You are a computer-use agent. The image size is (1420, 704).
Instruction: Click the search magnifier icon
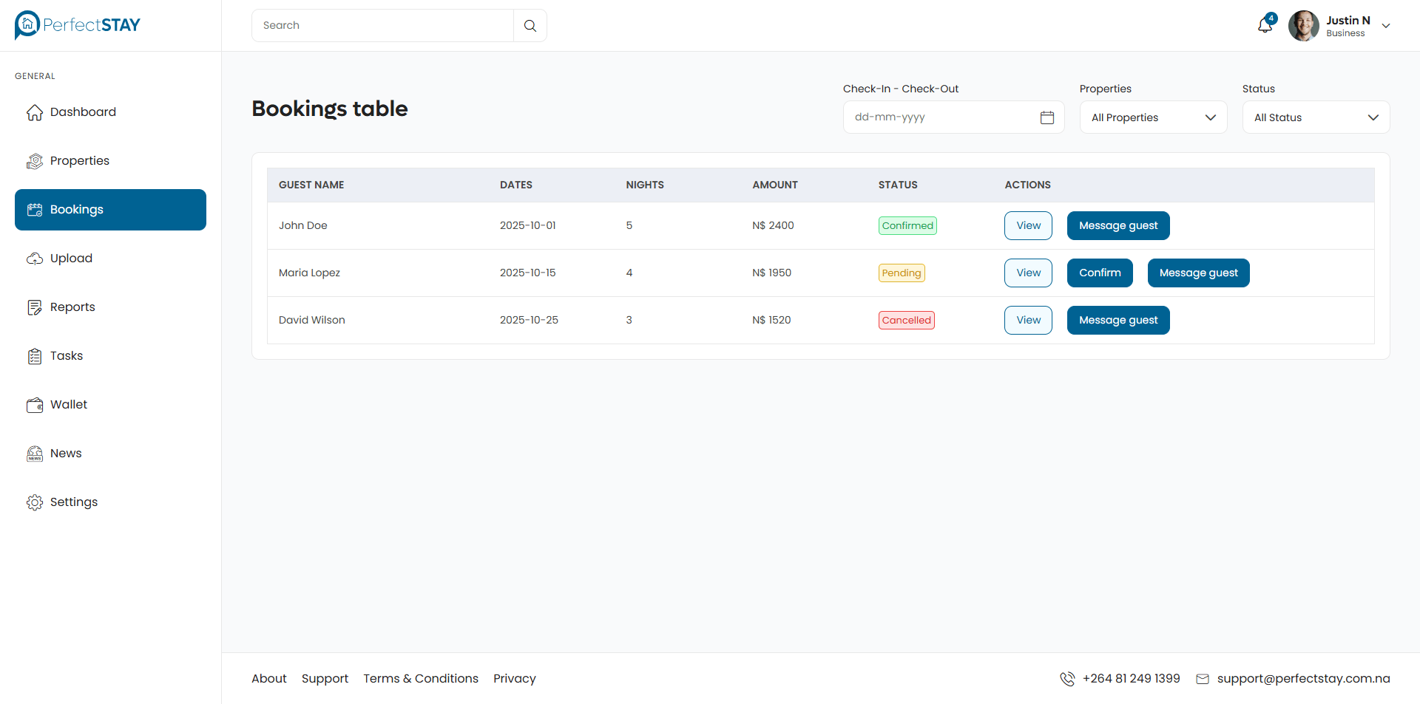click(x=530, y=26)
